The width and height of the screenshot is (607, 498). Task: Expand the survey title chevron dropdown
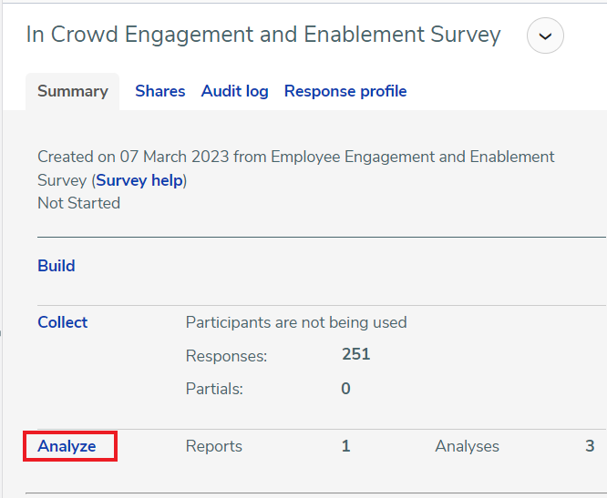(x=545, y=36)
